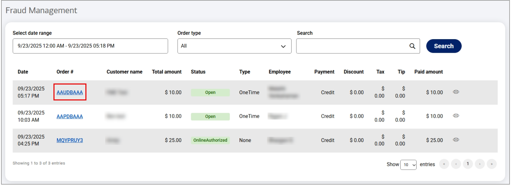Click the OnlineAuthorized status badge
The width and height of the screenshot is (512, 186).
click(x=210, y=140)
